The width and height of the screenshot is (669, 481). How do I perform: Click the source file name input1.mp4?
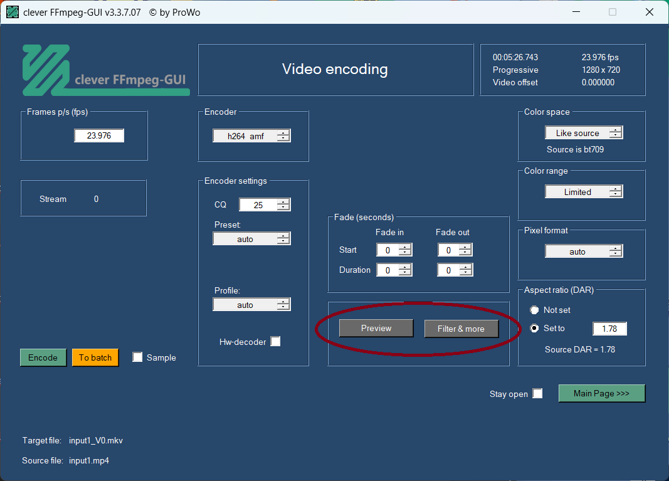[x=89, y=460]
